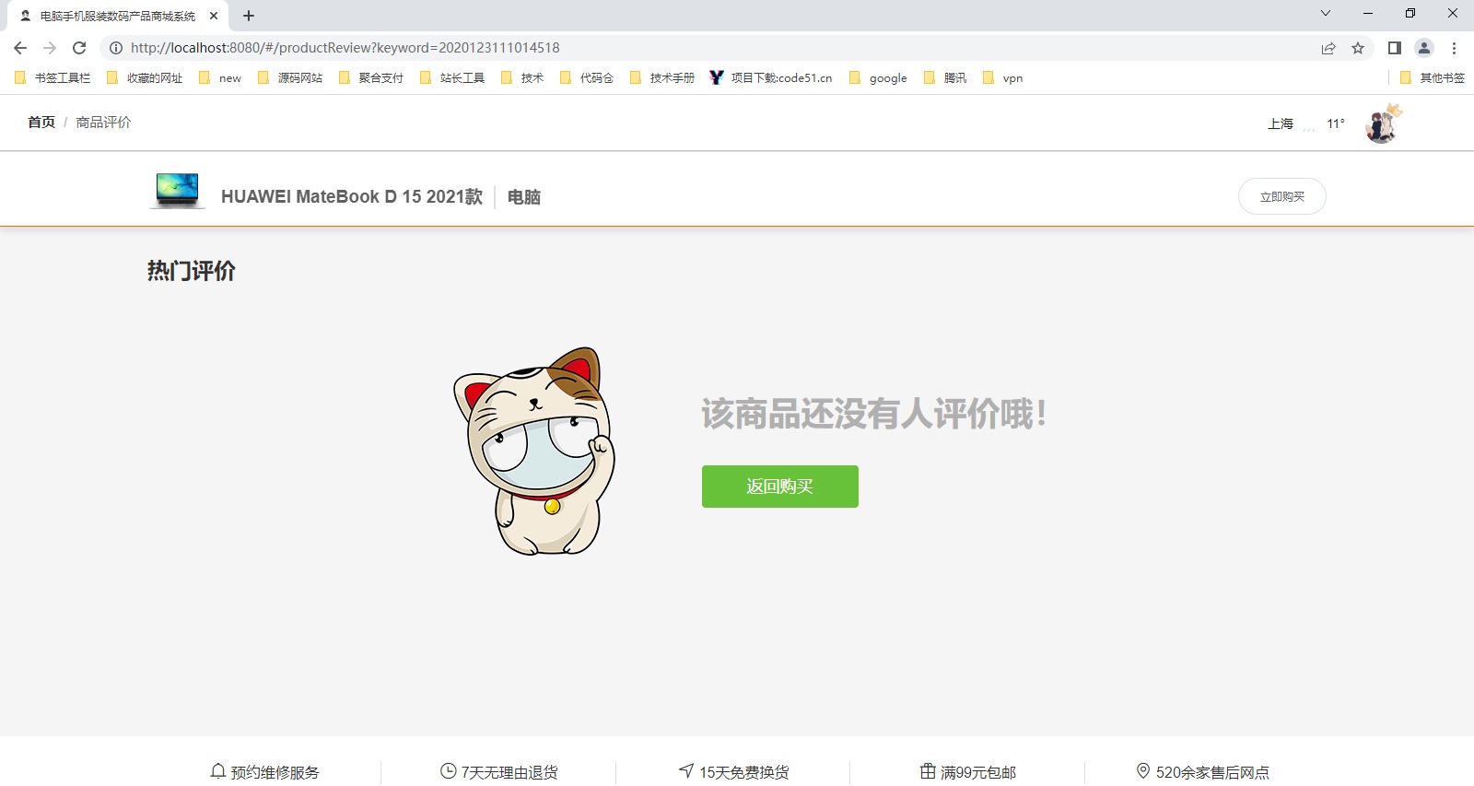The height and width of the screenshot is (786, 1474).
Task: Click the green 返回购买 button
Action: point(780,487)
